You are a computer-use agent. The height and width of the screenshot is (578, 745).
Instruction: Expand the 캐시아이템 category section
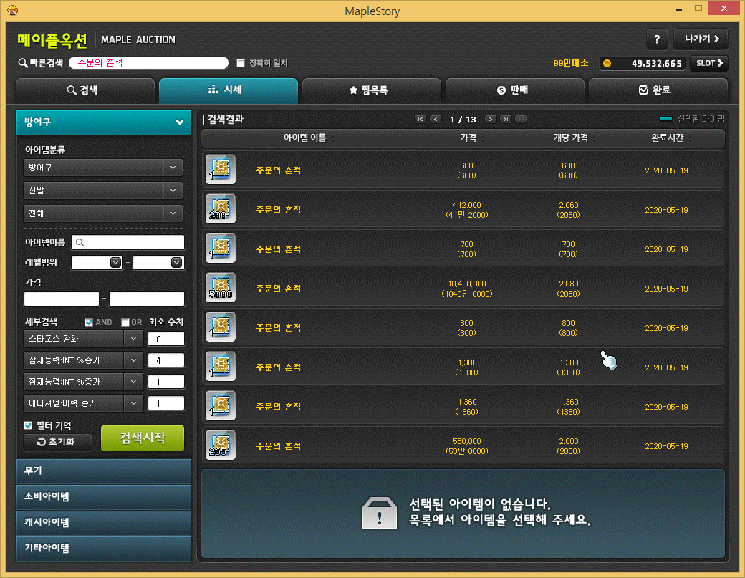pyautogui.click(x=104, y=522)
